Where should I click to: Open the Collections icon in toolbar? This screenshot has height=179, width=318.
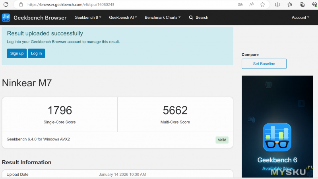coord(302,4)
